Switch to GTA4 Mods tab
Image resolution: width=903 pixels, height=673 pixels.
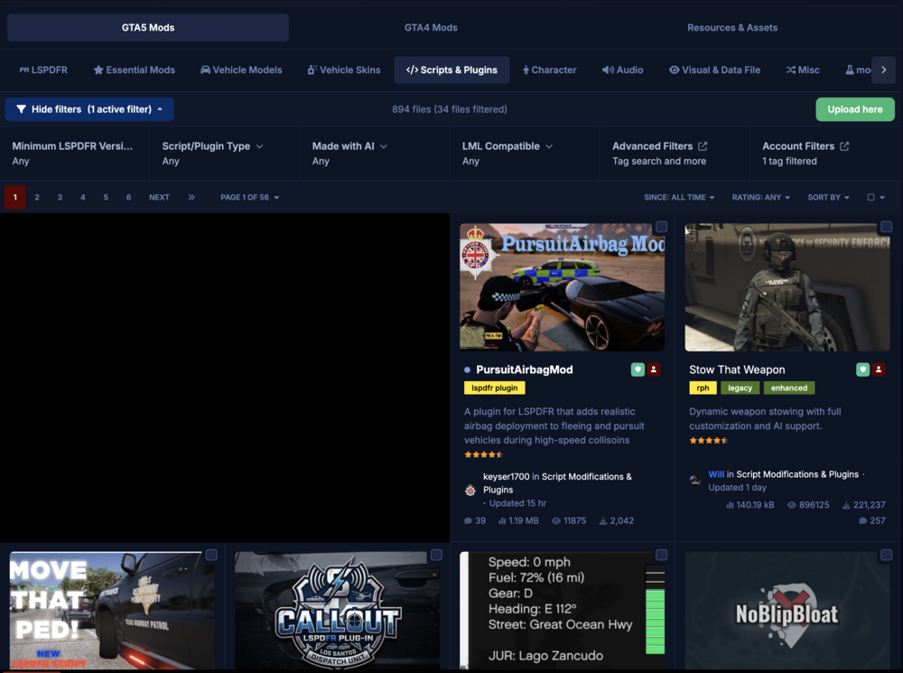click(431, 28)
